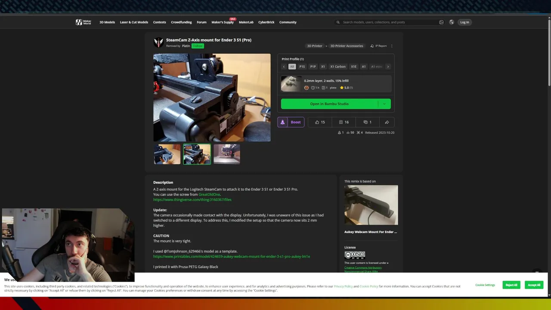Click the search magnifier icon
This screenshot has height=310, width=551.
coord(338,22)
